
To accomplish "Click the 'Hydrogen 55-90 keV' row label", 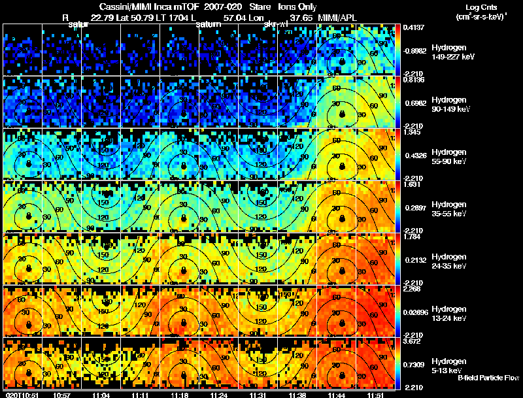I will point(449,157).
